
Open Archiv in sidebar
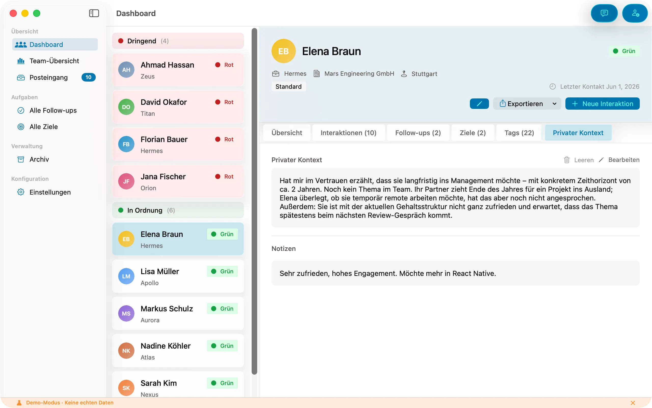click(x=55, y=159)
